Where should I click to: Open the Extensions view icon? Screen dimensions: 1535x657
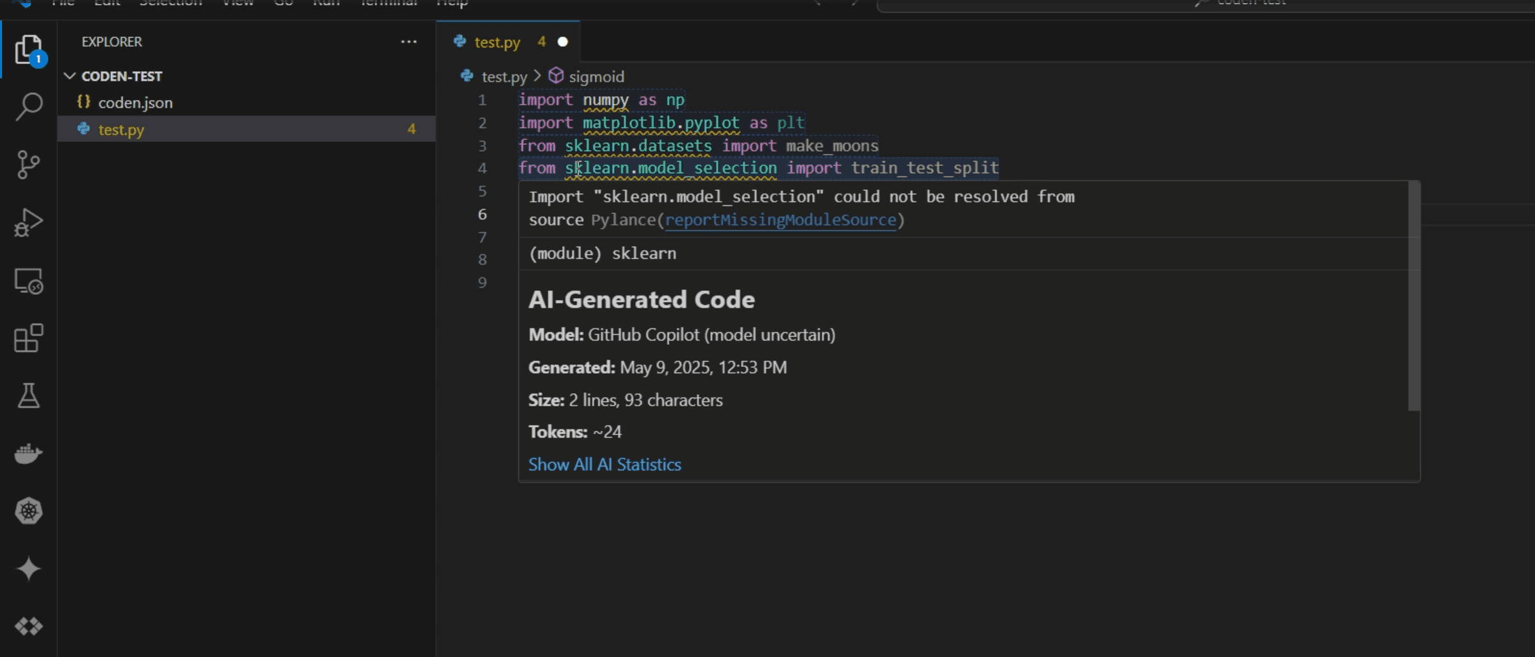click(x=29, y=338)
